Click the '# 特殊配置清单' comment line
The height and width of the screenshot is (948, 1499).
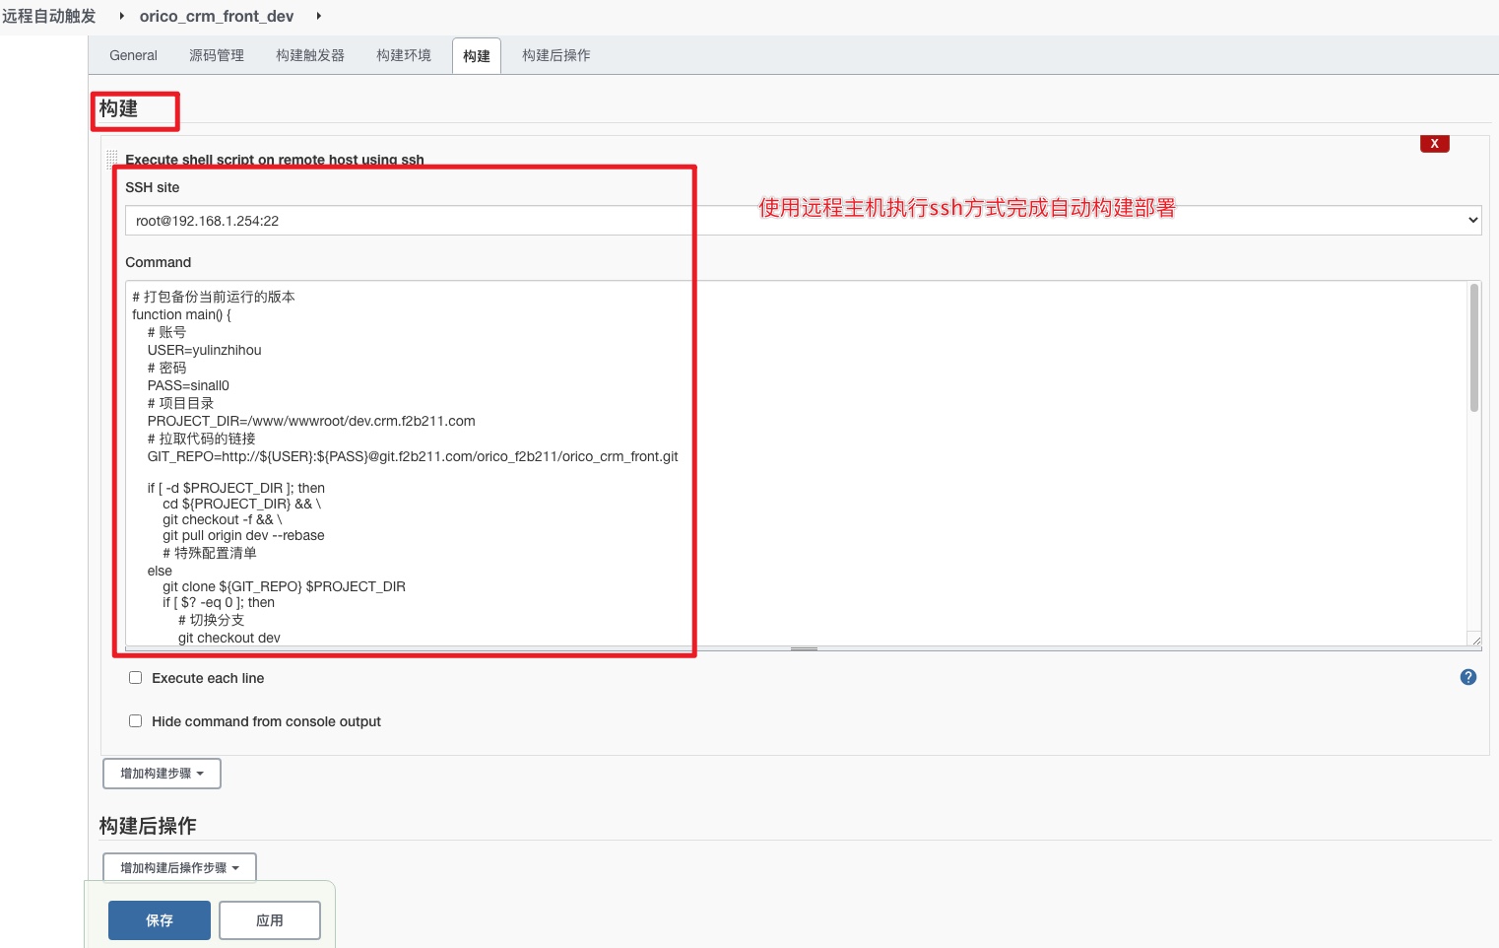pos(210,553)
